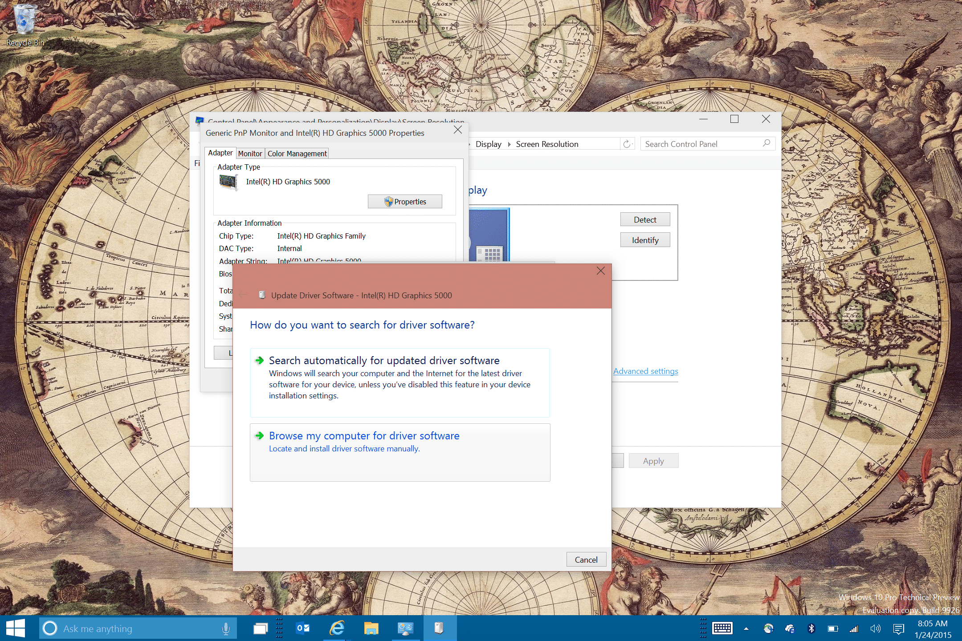The height and width of the screenshot is (641, 962).
Task: Choose Browse my computer for driver software
Action: coord(400,452)
